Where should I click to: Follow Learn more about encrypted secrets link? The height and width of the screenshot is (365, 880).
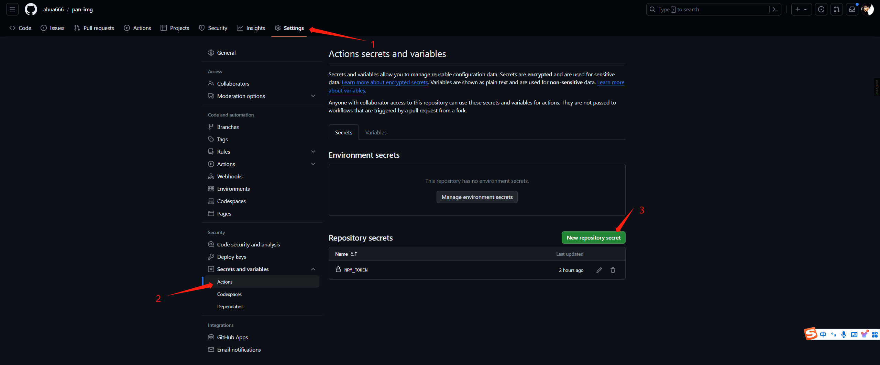point(385,82)
